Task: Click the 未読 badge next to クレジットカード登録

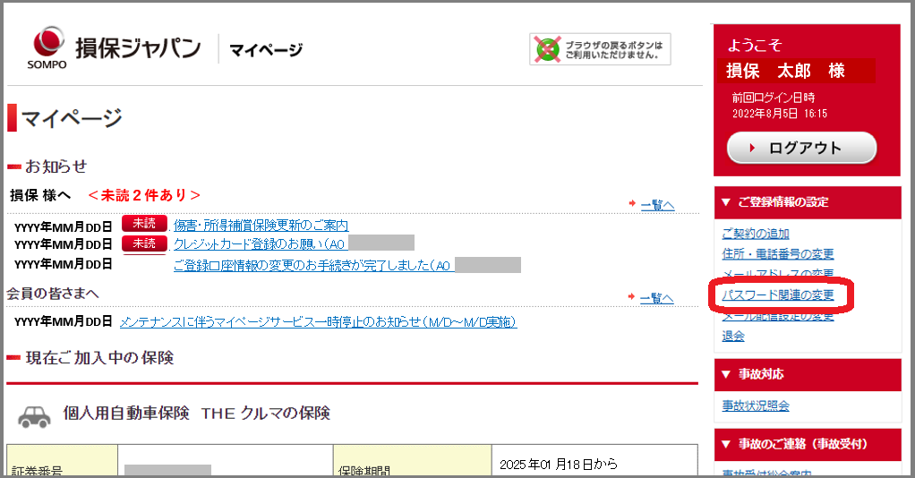Action: (144, 243)
